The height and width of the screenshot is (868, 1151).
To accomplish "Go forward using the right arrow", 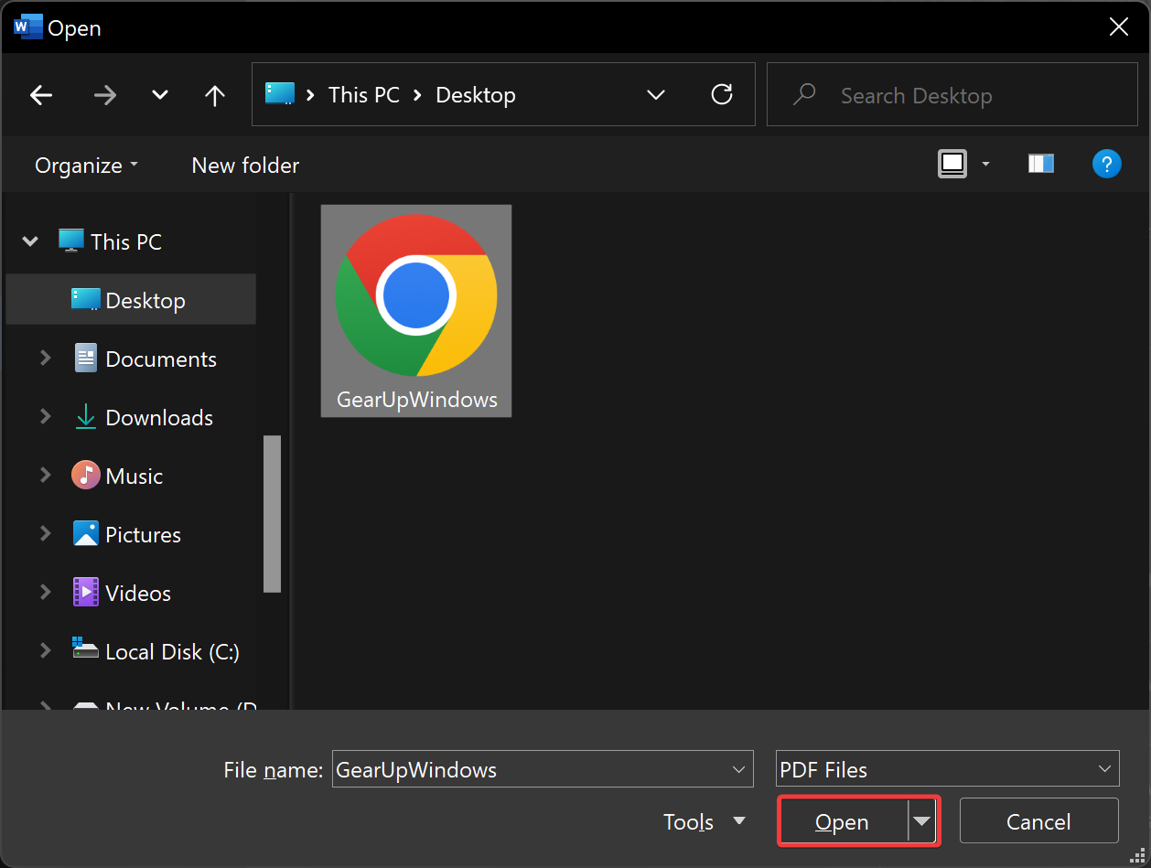I will (105, 95).
